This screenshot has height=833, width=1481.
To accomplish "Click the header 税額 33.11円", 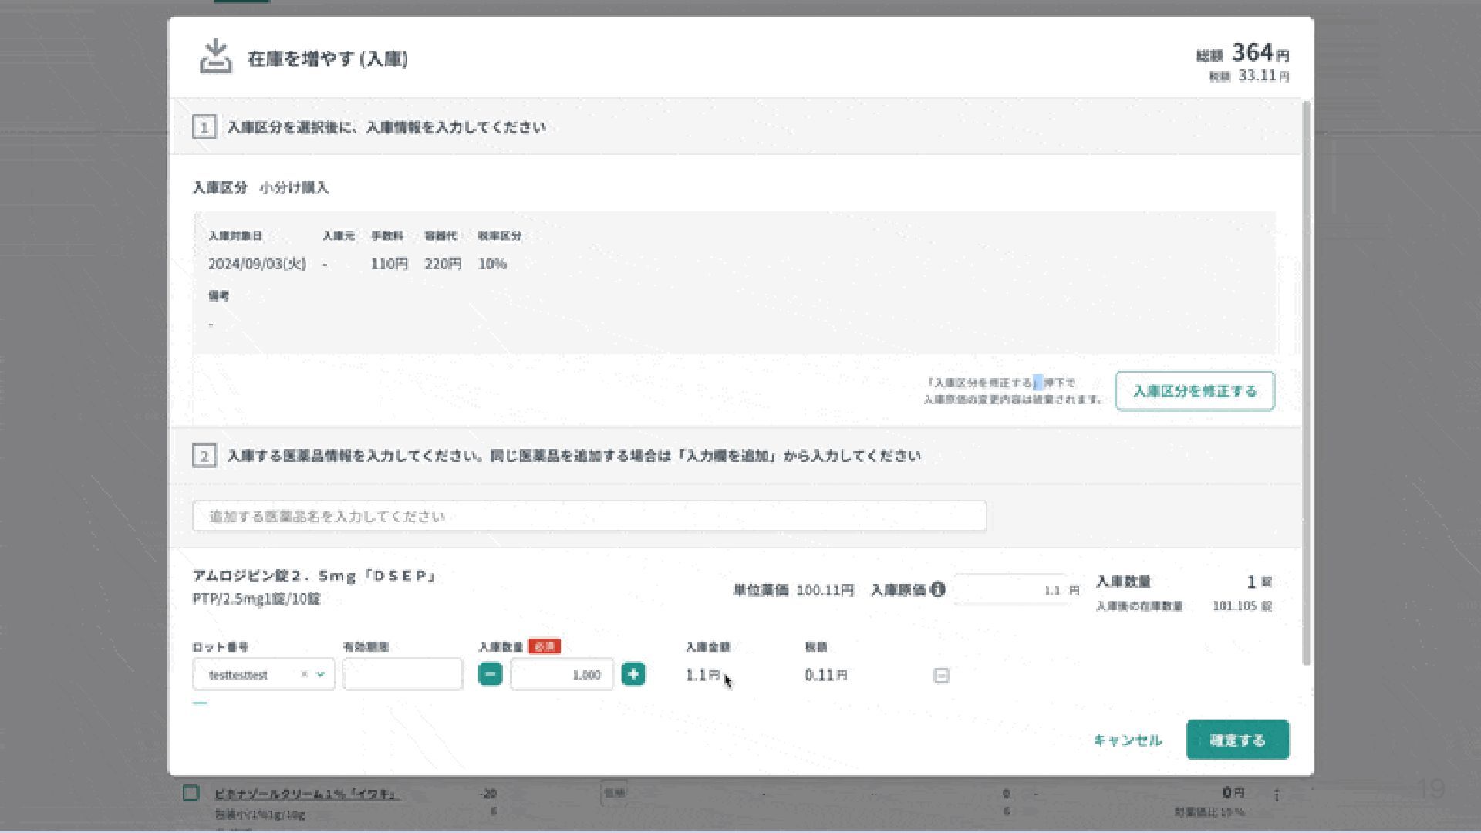I will (1249, 76).
